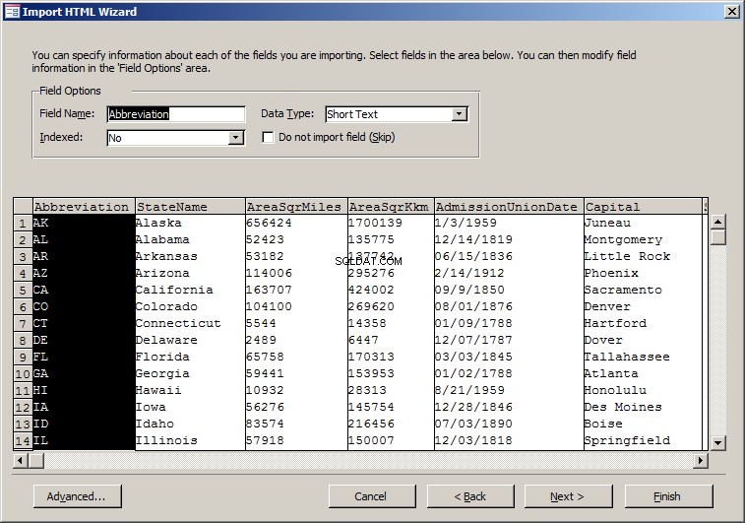Click the horizontal scrollbar right arrow
This screenshot has height=523, width=745.
pos(701,460)
